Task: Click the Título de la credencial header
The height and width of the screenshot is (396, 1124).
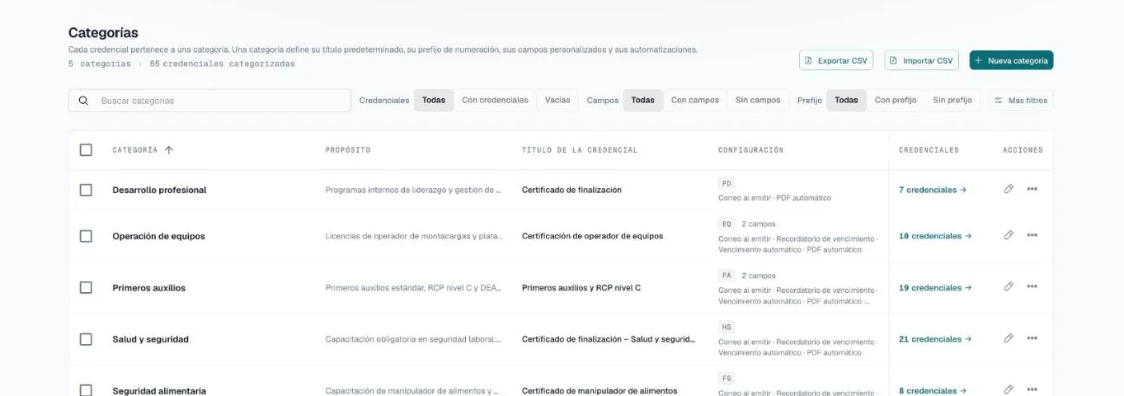Action: 580,150
